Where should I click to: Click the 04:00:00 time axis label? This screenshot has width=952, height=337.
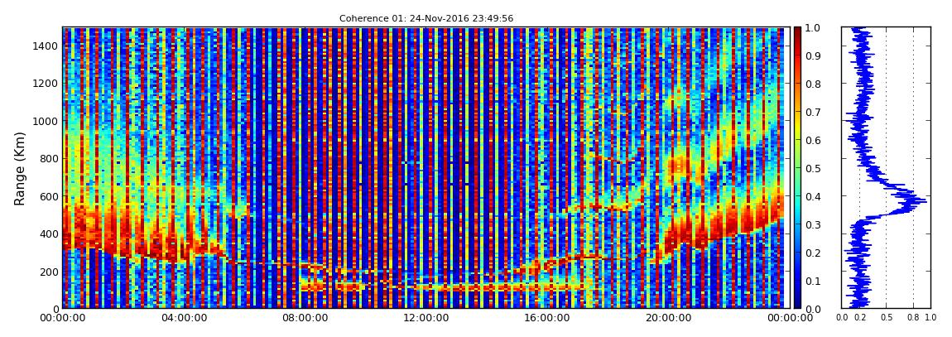pyautogui.click(x=183, y=318)
